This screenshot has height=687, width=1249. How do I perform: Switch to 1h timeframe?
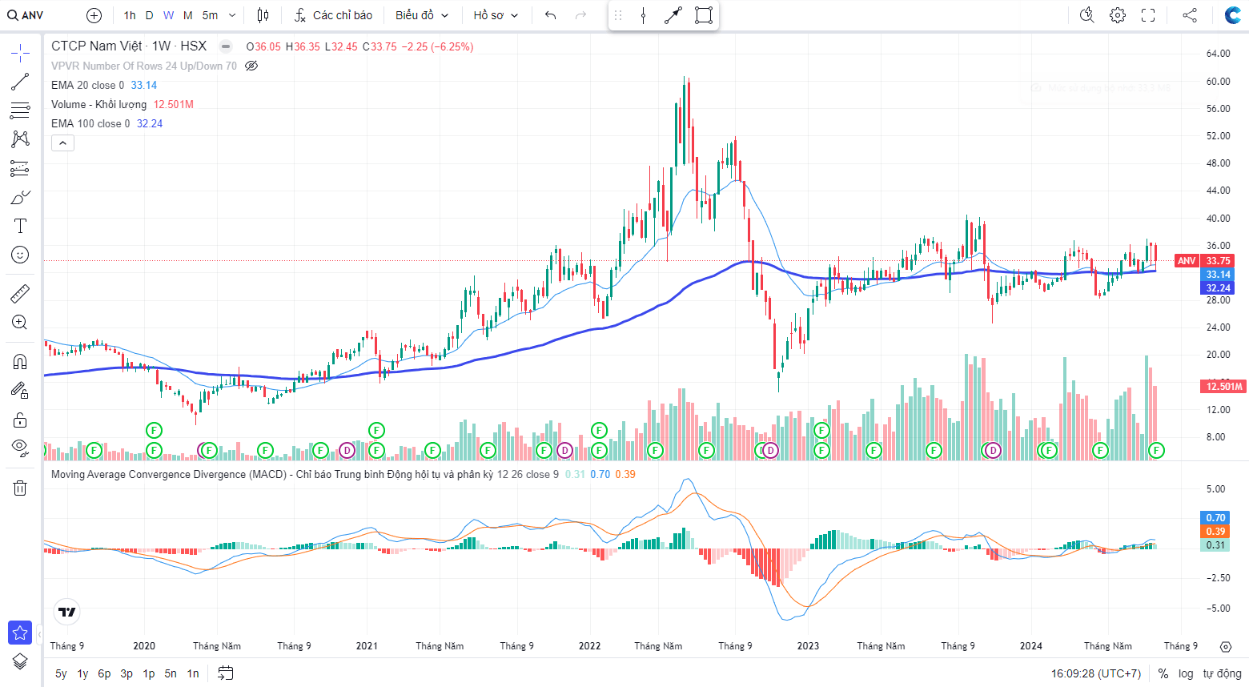coord(130,15)
